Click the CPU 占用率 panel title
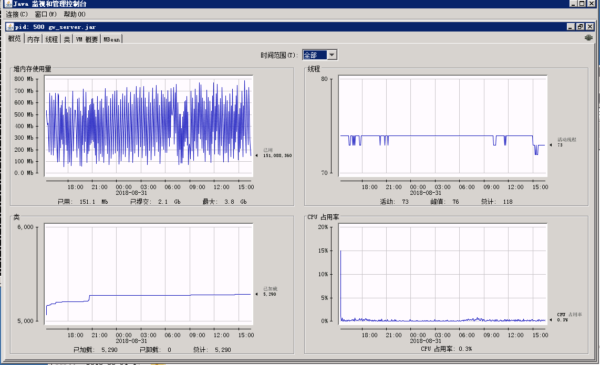The width and height of the screenshot is (600, 365). point(323,217)
